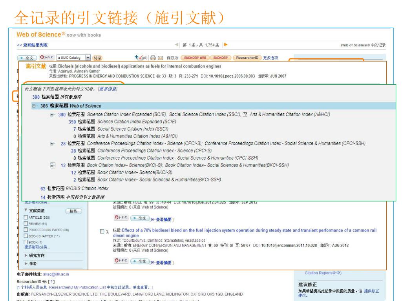Collapse the 文献类型 filter section
This screenshot has height=301, width=402.
tap(26, 210)
